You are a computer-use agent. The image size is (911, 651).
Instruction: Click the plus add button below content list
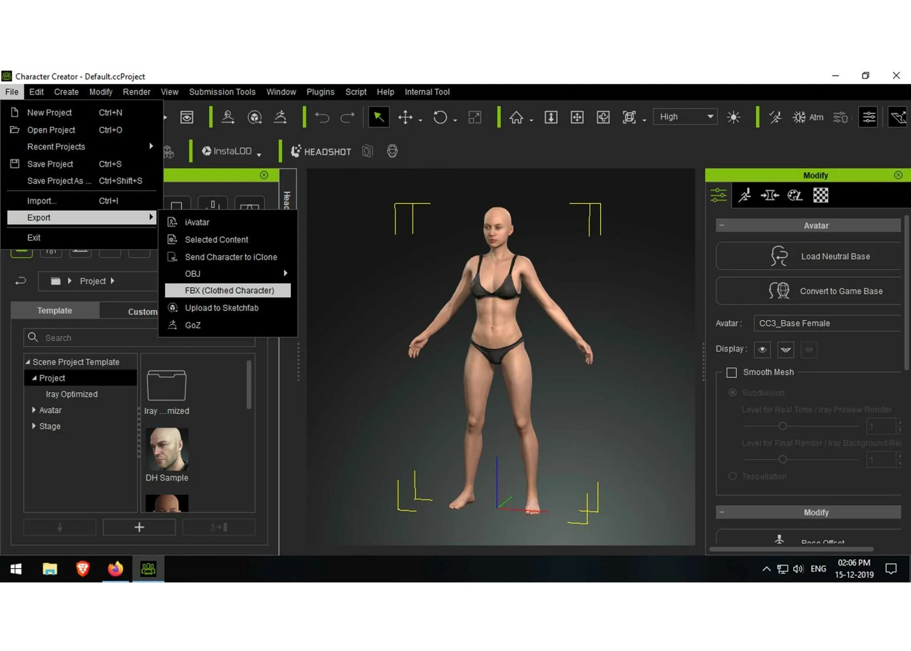[x=139, y=527]
